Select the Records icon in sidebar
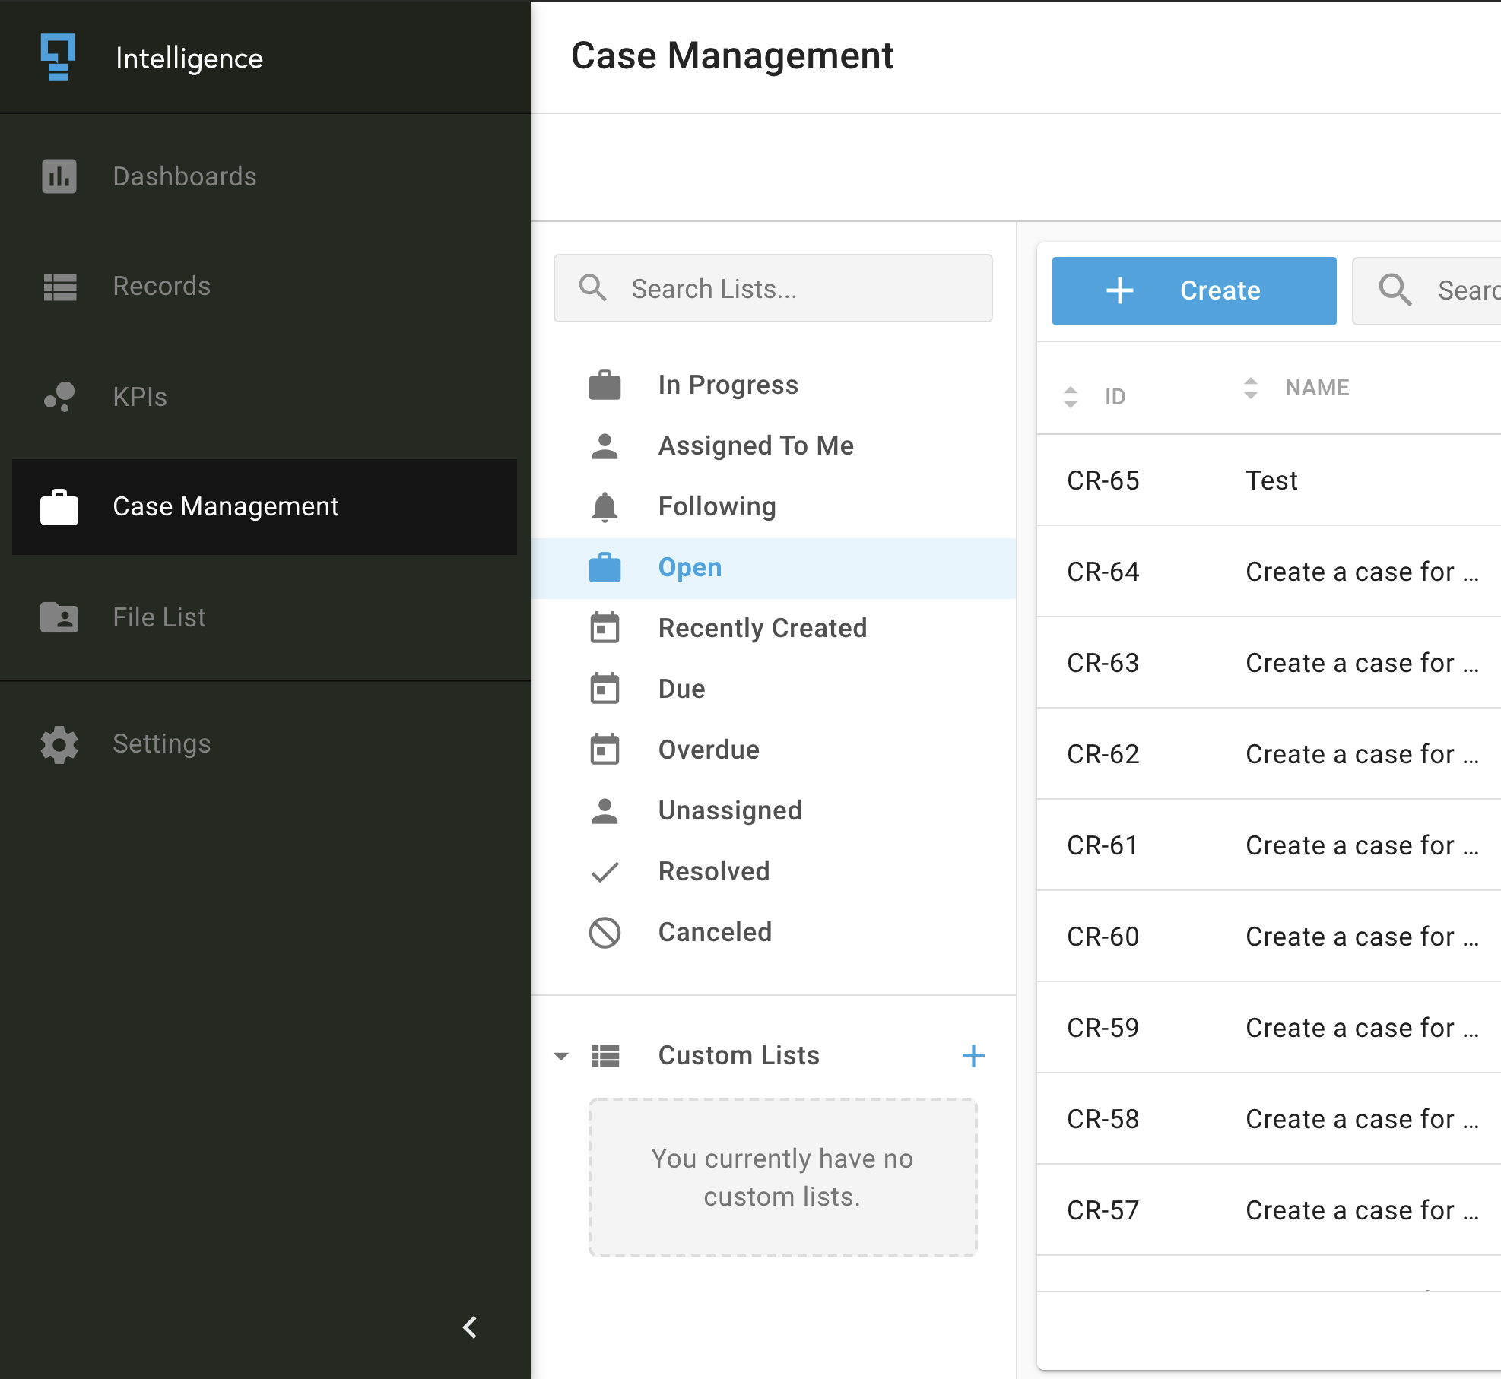 click(x=59, y=287)
